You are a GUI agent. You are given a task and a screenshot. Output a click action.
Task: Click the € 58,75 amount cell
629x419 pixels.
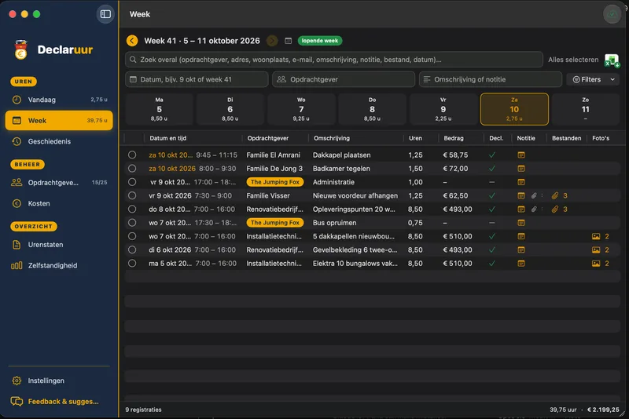[x=455, y=155]
